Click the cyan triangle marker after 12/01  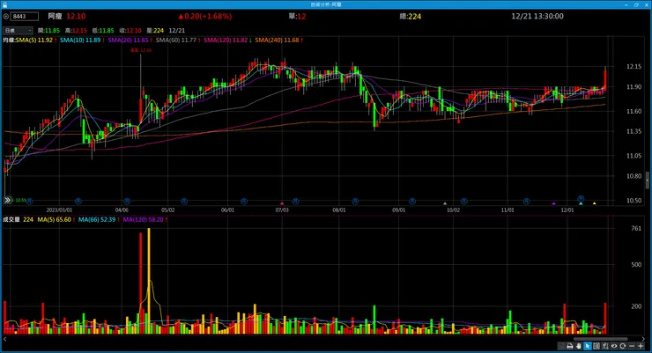[x=581, y=203]
